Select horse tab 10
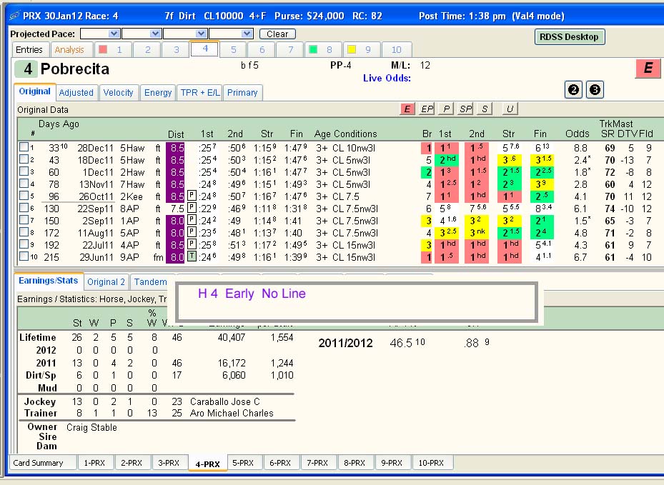664x485 pixels. tap(397, 49)
